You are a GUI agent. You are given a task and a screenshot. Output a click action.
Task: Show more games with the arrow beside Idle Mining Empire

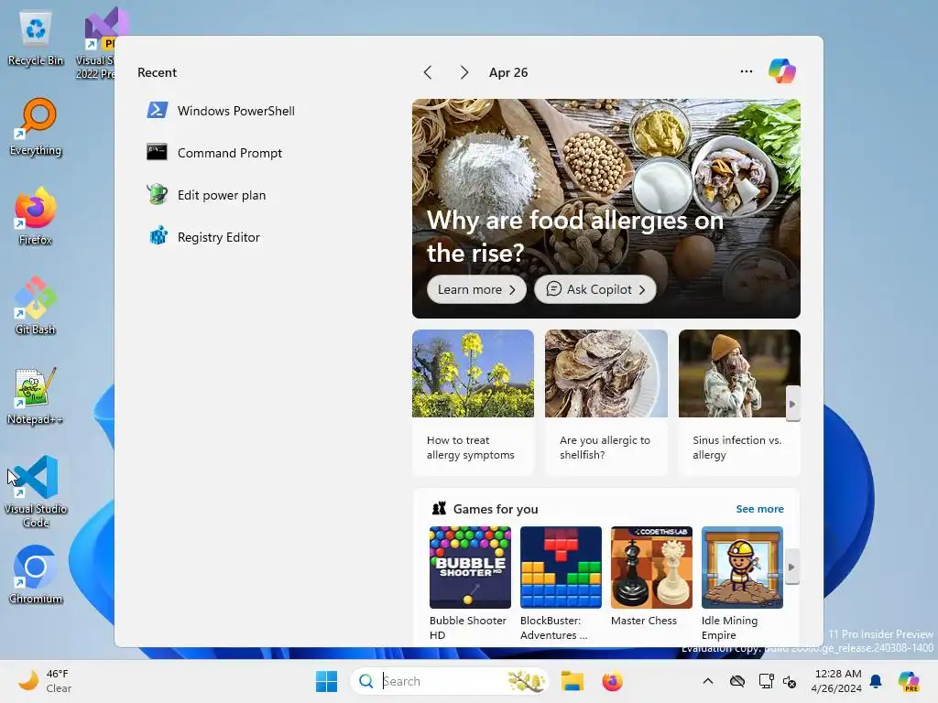[791, 567]
